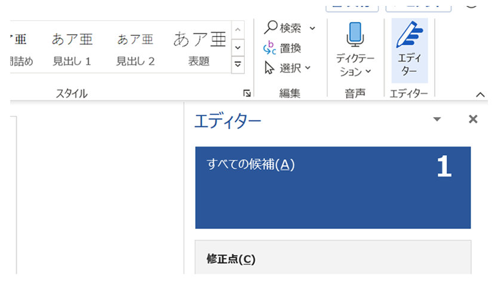Apply the 見出し 1 style
498x281 pixels.
pyautogui.click(x=72, y=49)
